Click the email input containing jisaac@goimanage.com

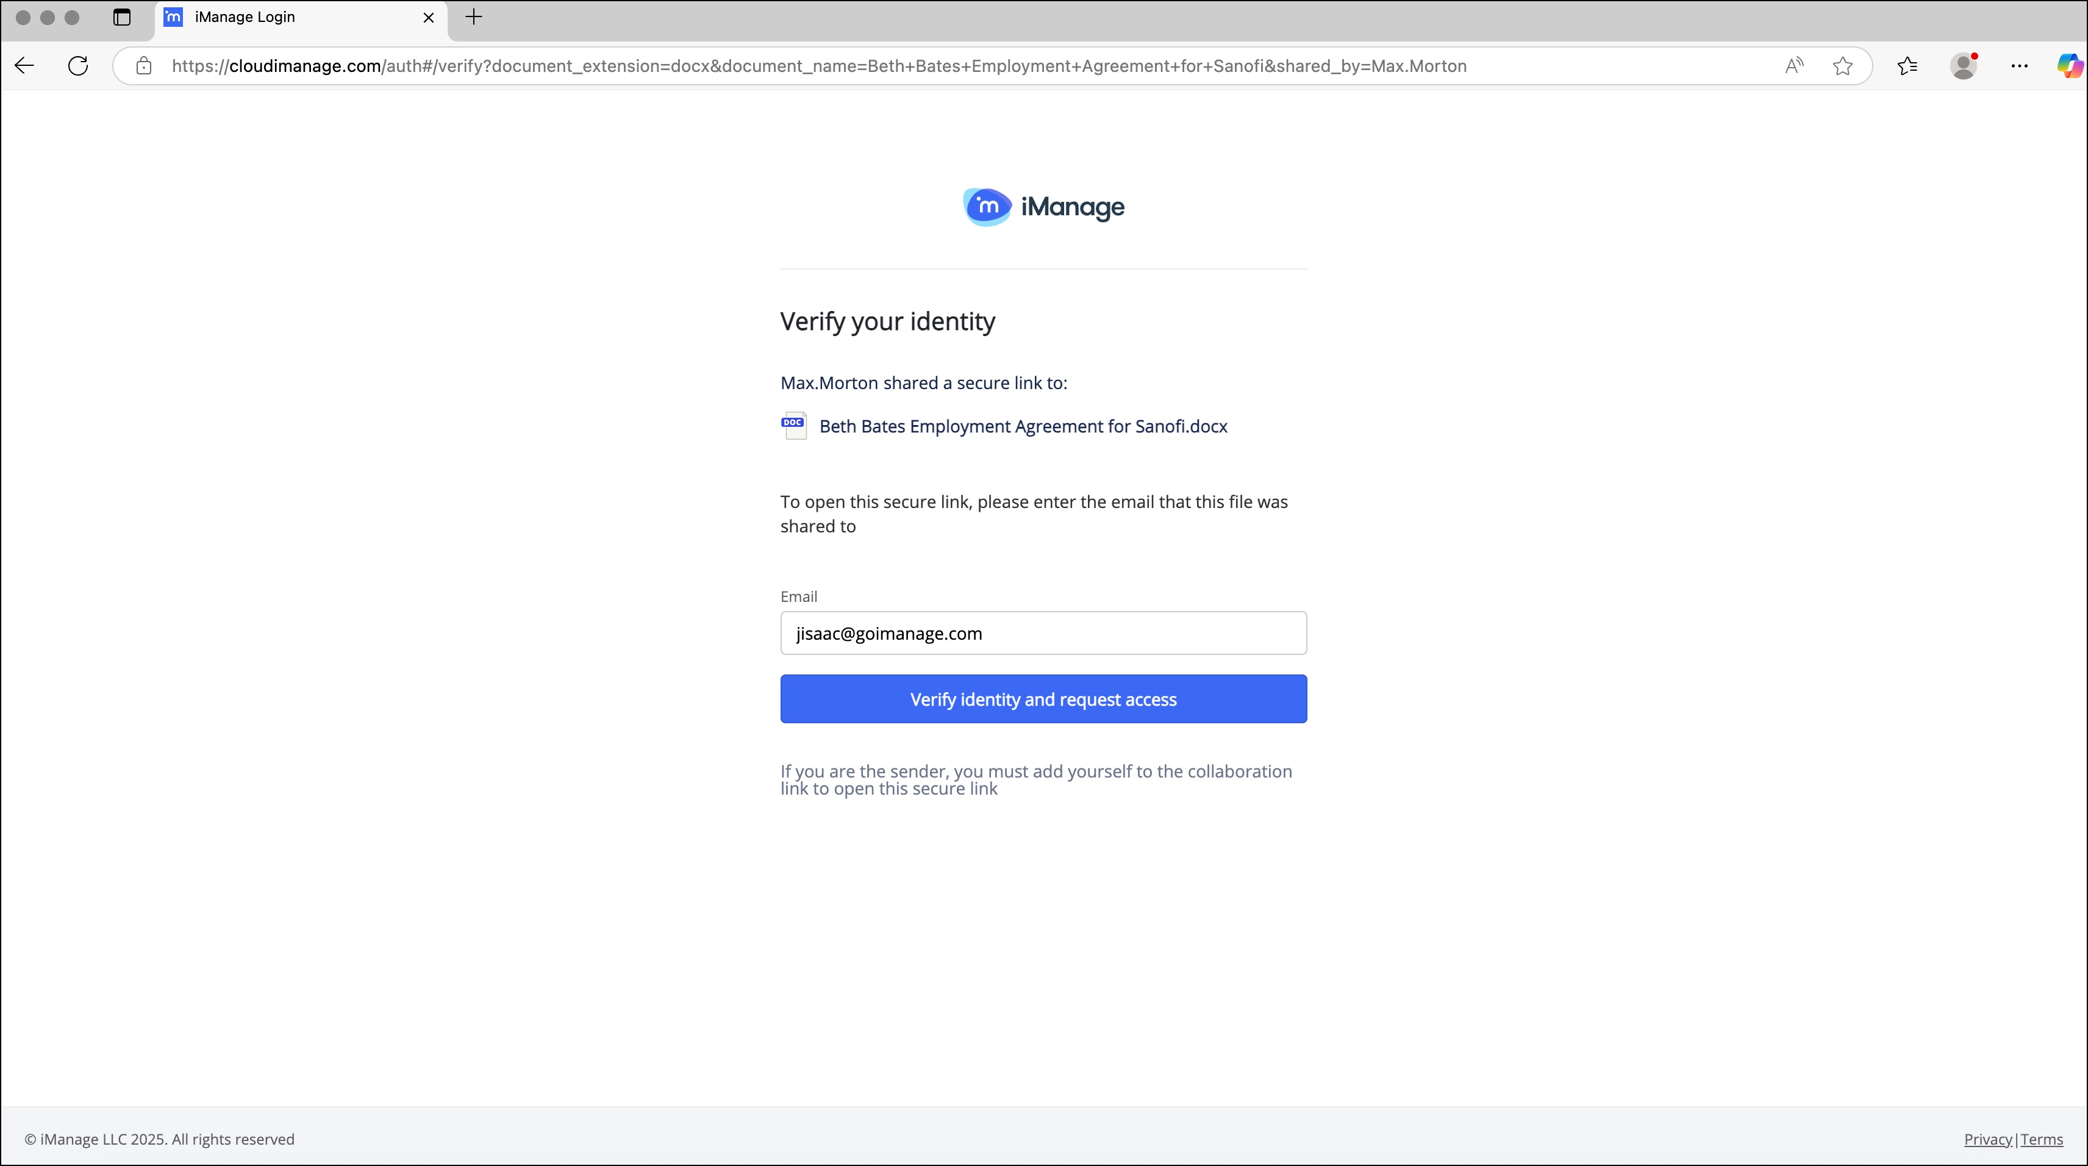[x=1042, y=633]
